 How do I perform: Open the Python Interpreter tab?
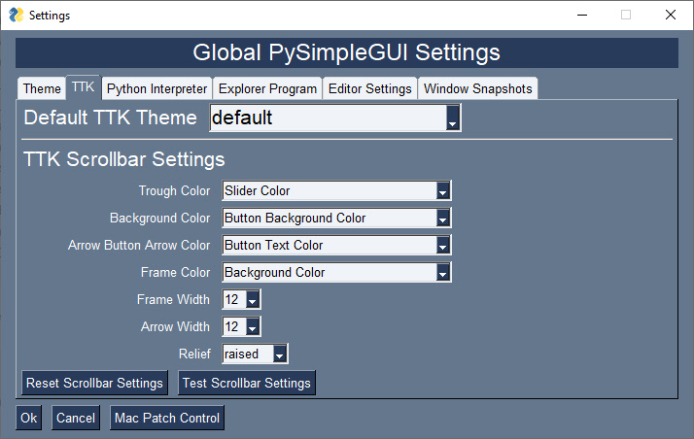[156, 88]
